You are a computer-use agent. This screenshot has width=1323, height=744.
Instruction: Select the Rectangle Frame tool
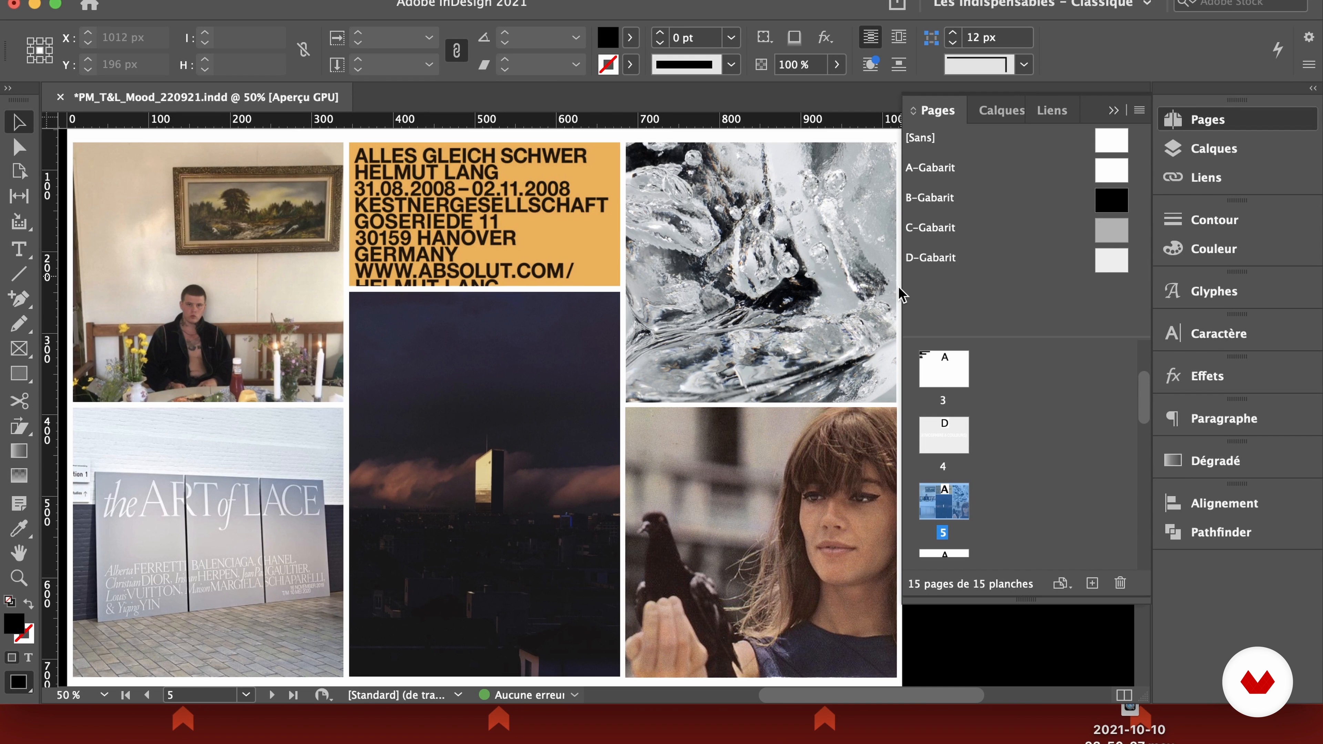click(x=19, y=349)
